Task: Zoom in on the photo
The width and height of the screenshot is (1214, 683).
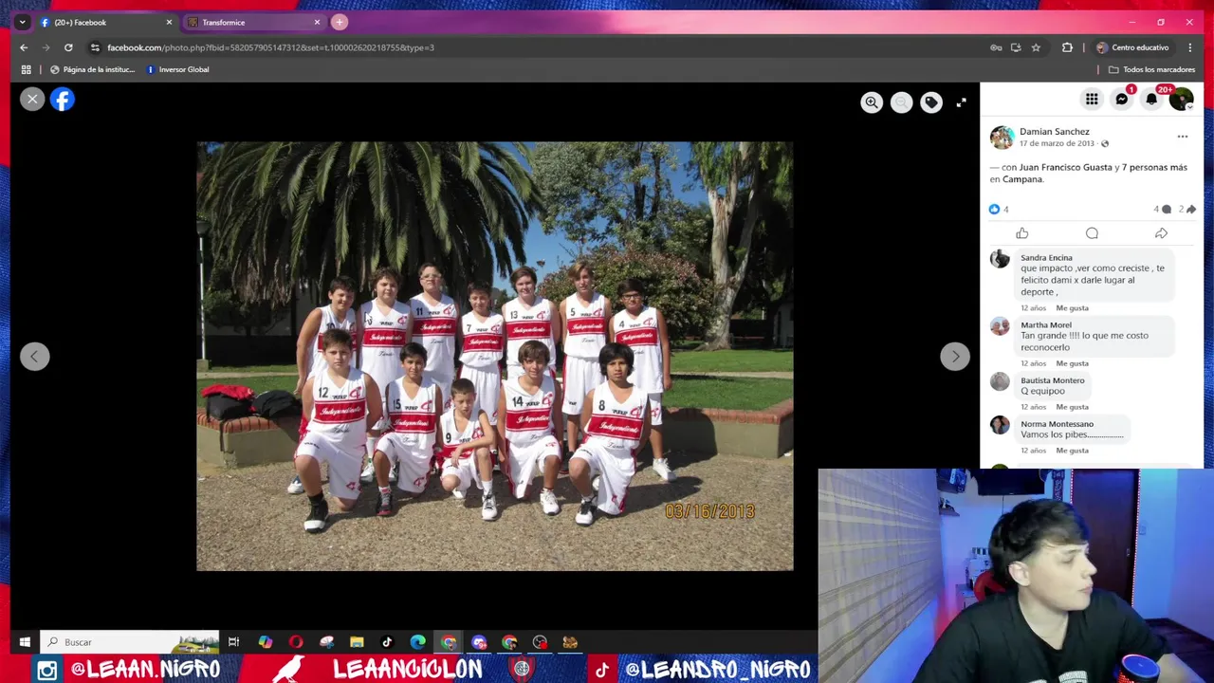Action: coord(872,102)
